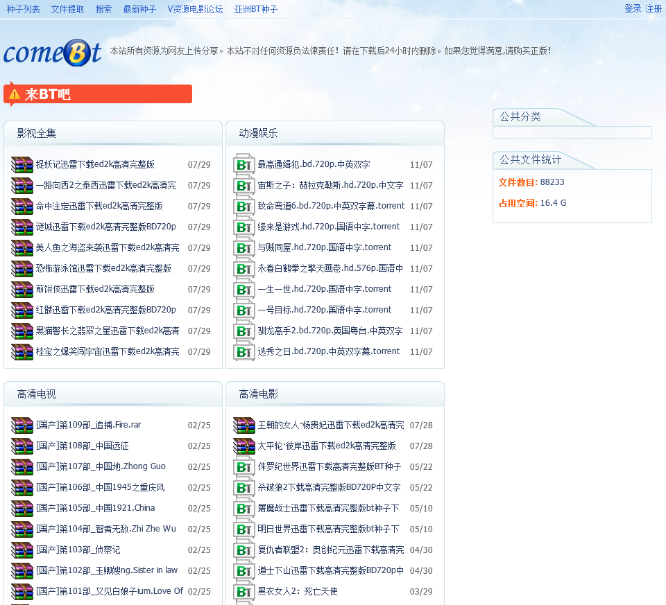Image resolution: width=666 pixels, height=605 pixels.
Task: Click the RAR icon beside 捉妖记迅雷下载
Action: pyautogui.click(x=22, y=165)
